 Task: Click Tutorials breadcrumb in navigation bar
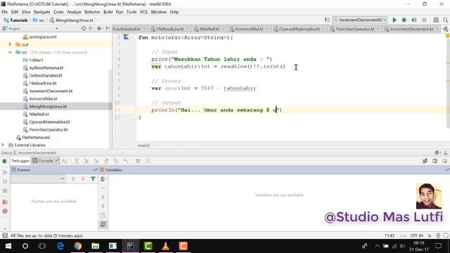pyautogui.click(x=15, y=20)
